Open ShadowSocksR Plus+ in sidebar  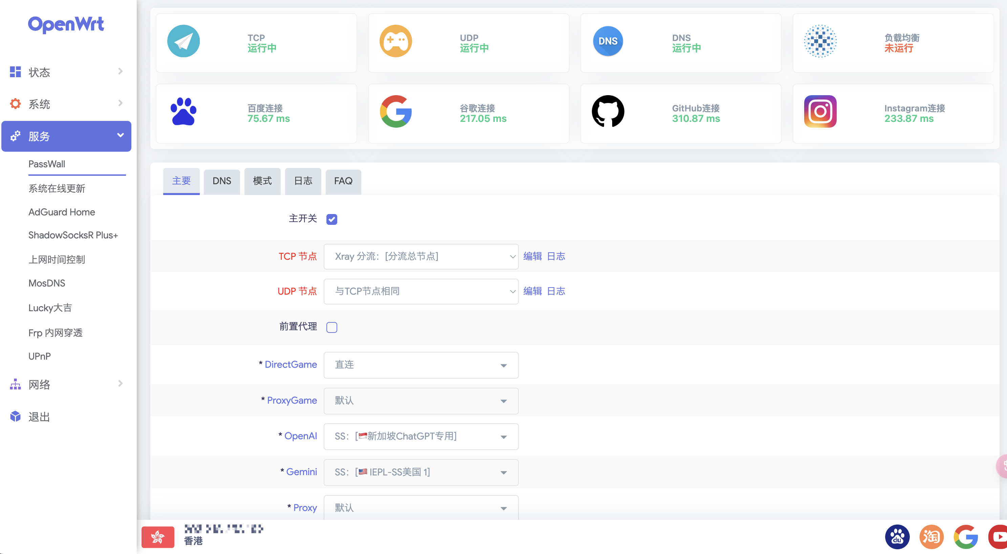click(73, 235)
